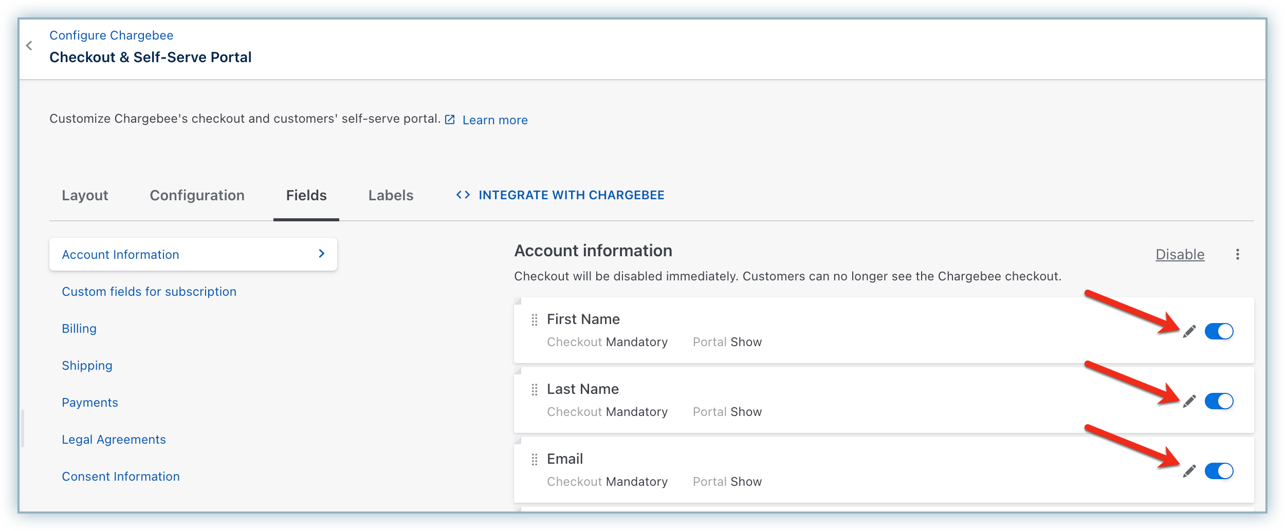
Task: Grab the drag handle beside Last Name
Action: (535, 390)
